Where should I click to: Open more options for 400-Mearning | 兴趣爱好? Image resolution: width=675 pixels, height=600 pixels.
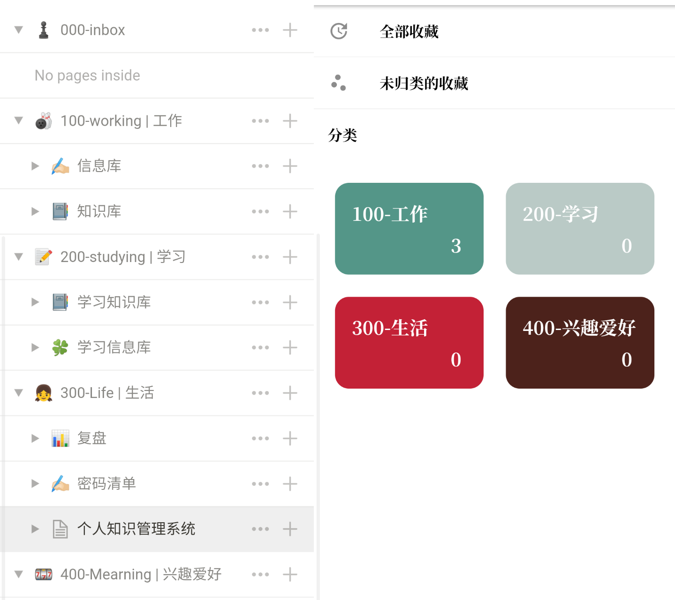pos(260,574)
